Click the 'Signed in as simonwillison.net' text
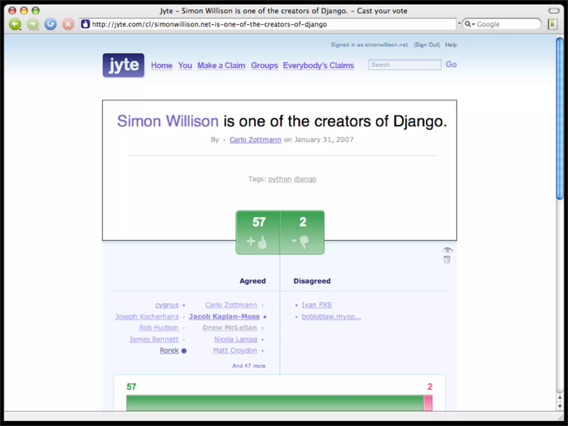Screen dimensions: 568x426 [x=369, y=45]
